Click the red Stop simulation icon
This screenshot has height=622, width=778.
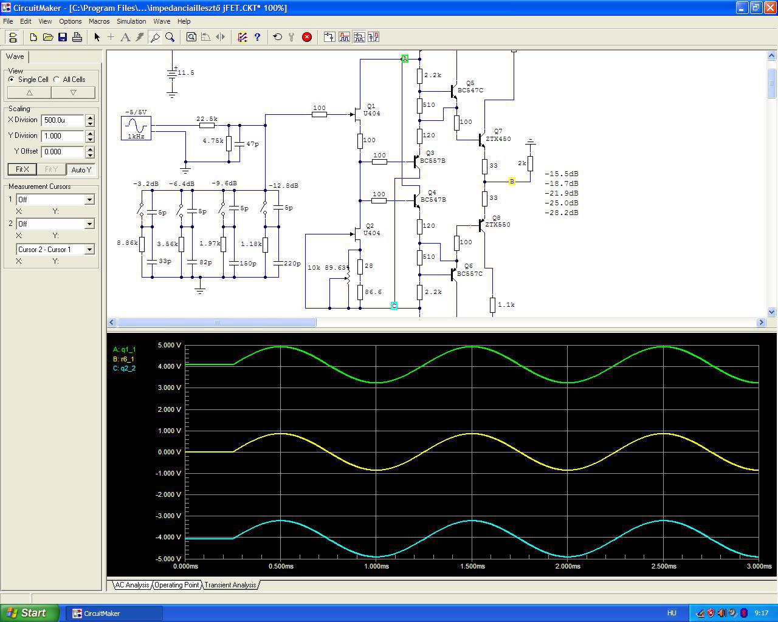click(307, 37)
